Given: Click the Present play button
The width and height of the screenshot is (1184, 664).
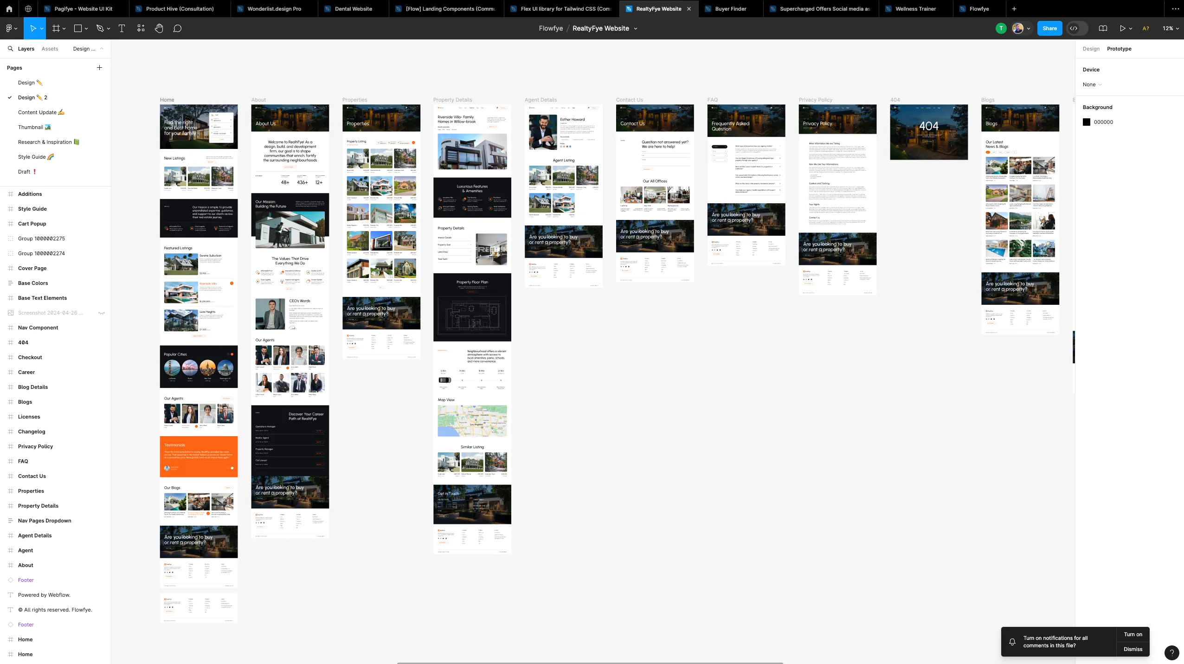Looking at the screenshot, I should [1122, 28].
